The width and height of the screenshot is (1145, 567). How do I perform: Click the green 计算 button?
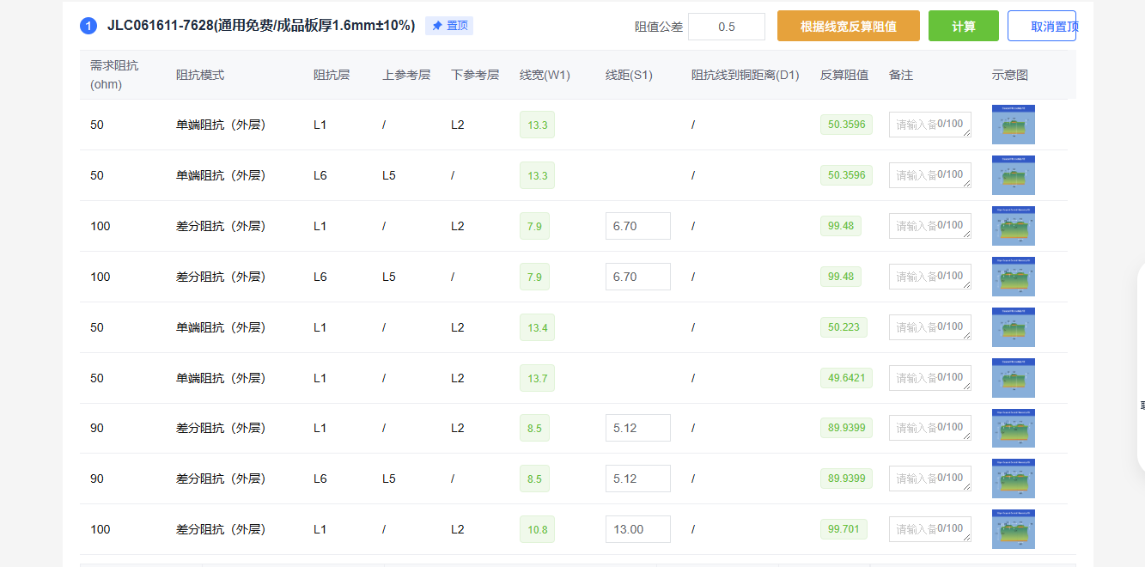(964, 26)
